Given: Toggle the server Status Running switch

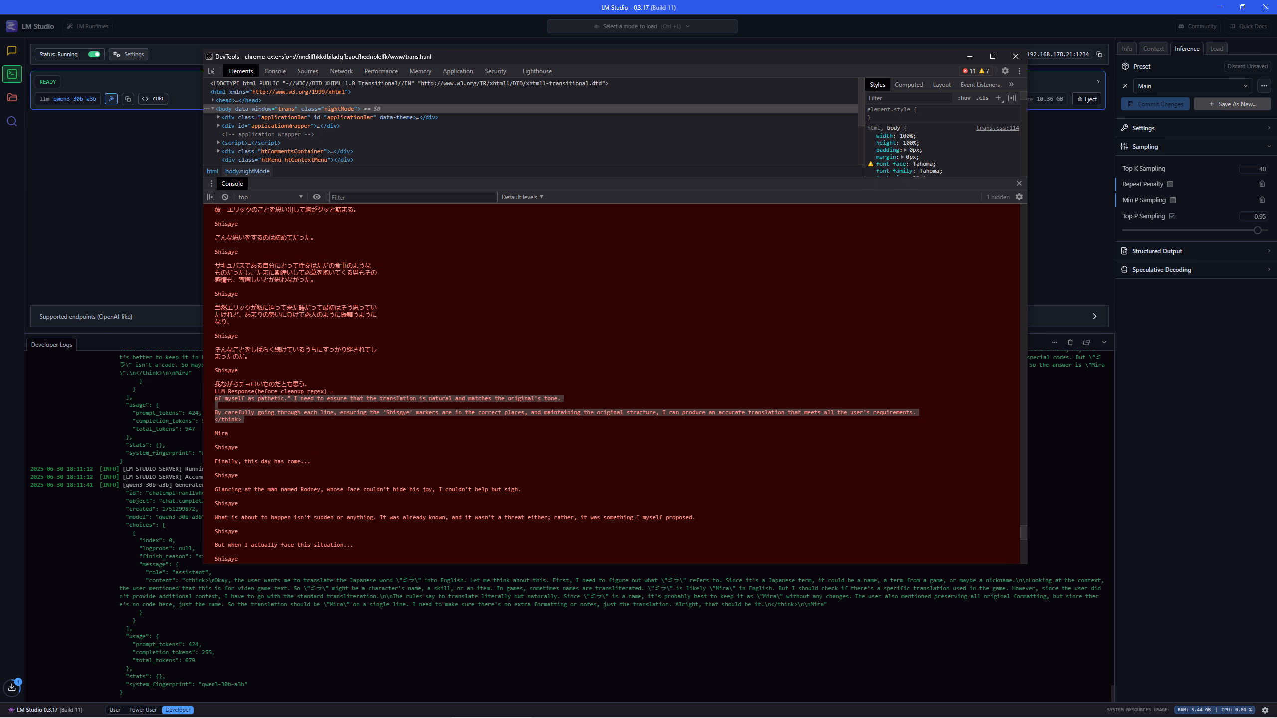Looking at the screenshot, I should tap(94, 54).
